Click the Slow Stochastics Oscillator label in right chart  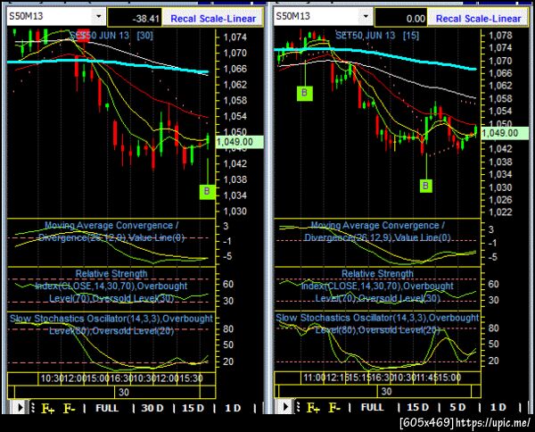point(377,324)
